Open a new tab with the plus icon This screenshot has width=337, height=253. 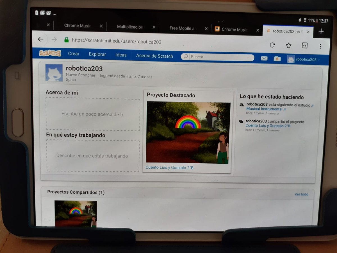(x=321, y=31)
